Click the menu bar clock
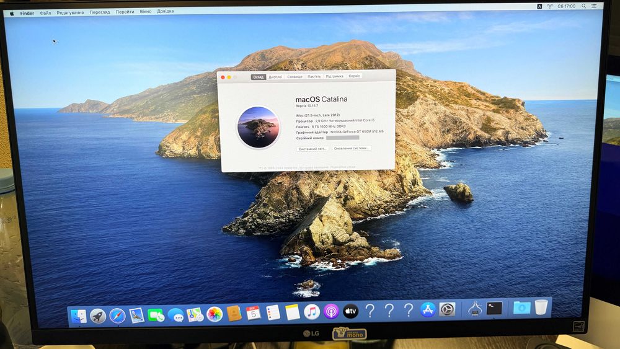 [566, 6]
